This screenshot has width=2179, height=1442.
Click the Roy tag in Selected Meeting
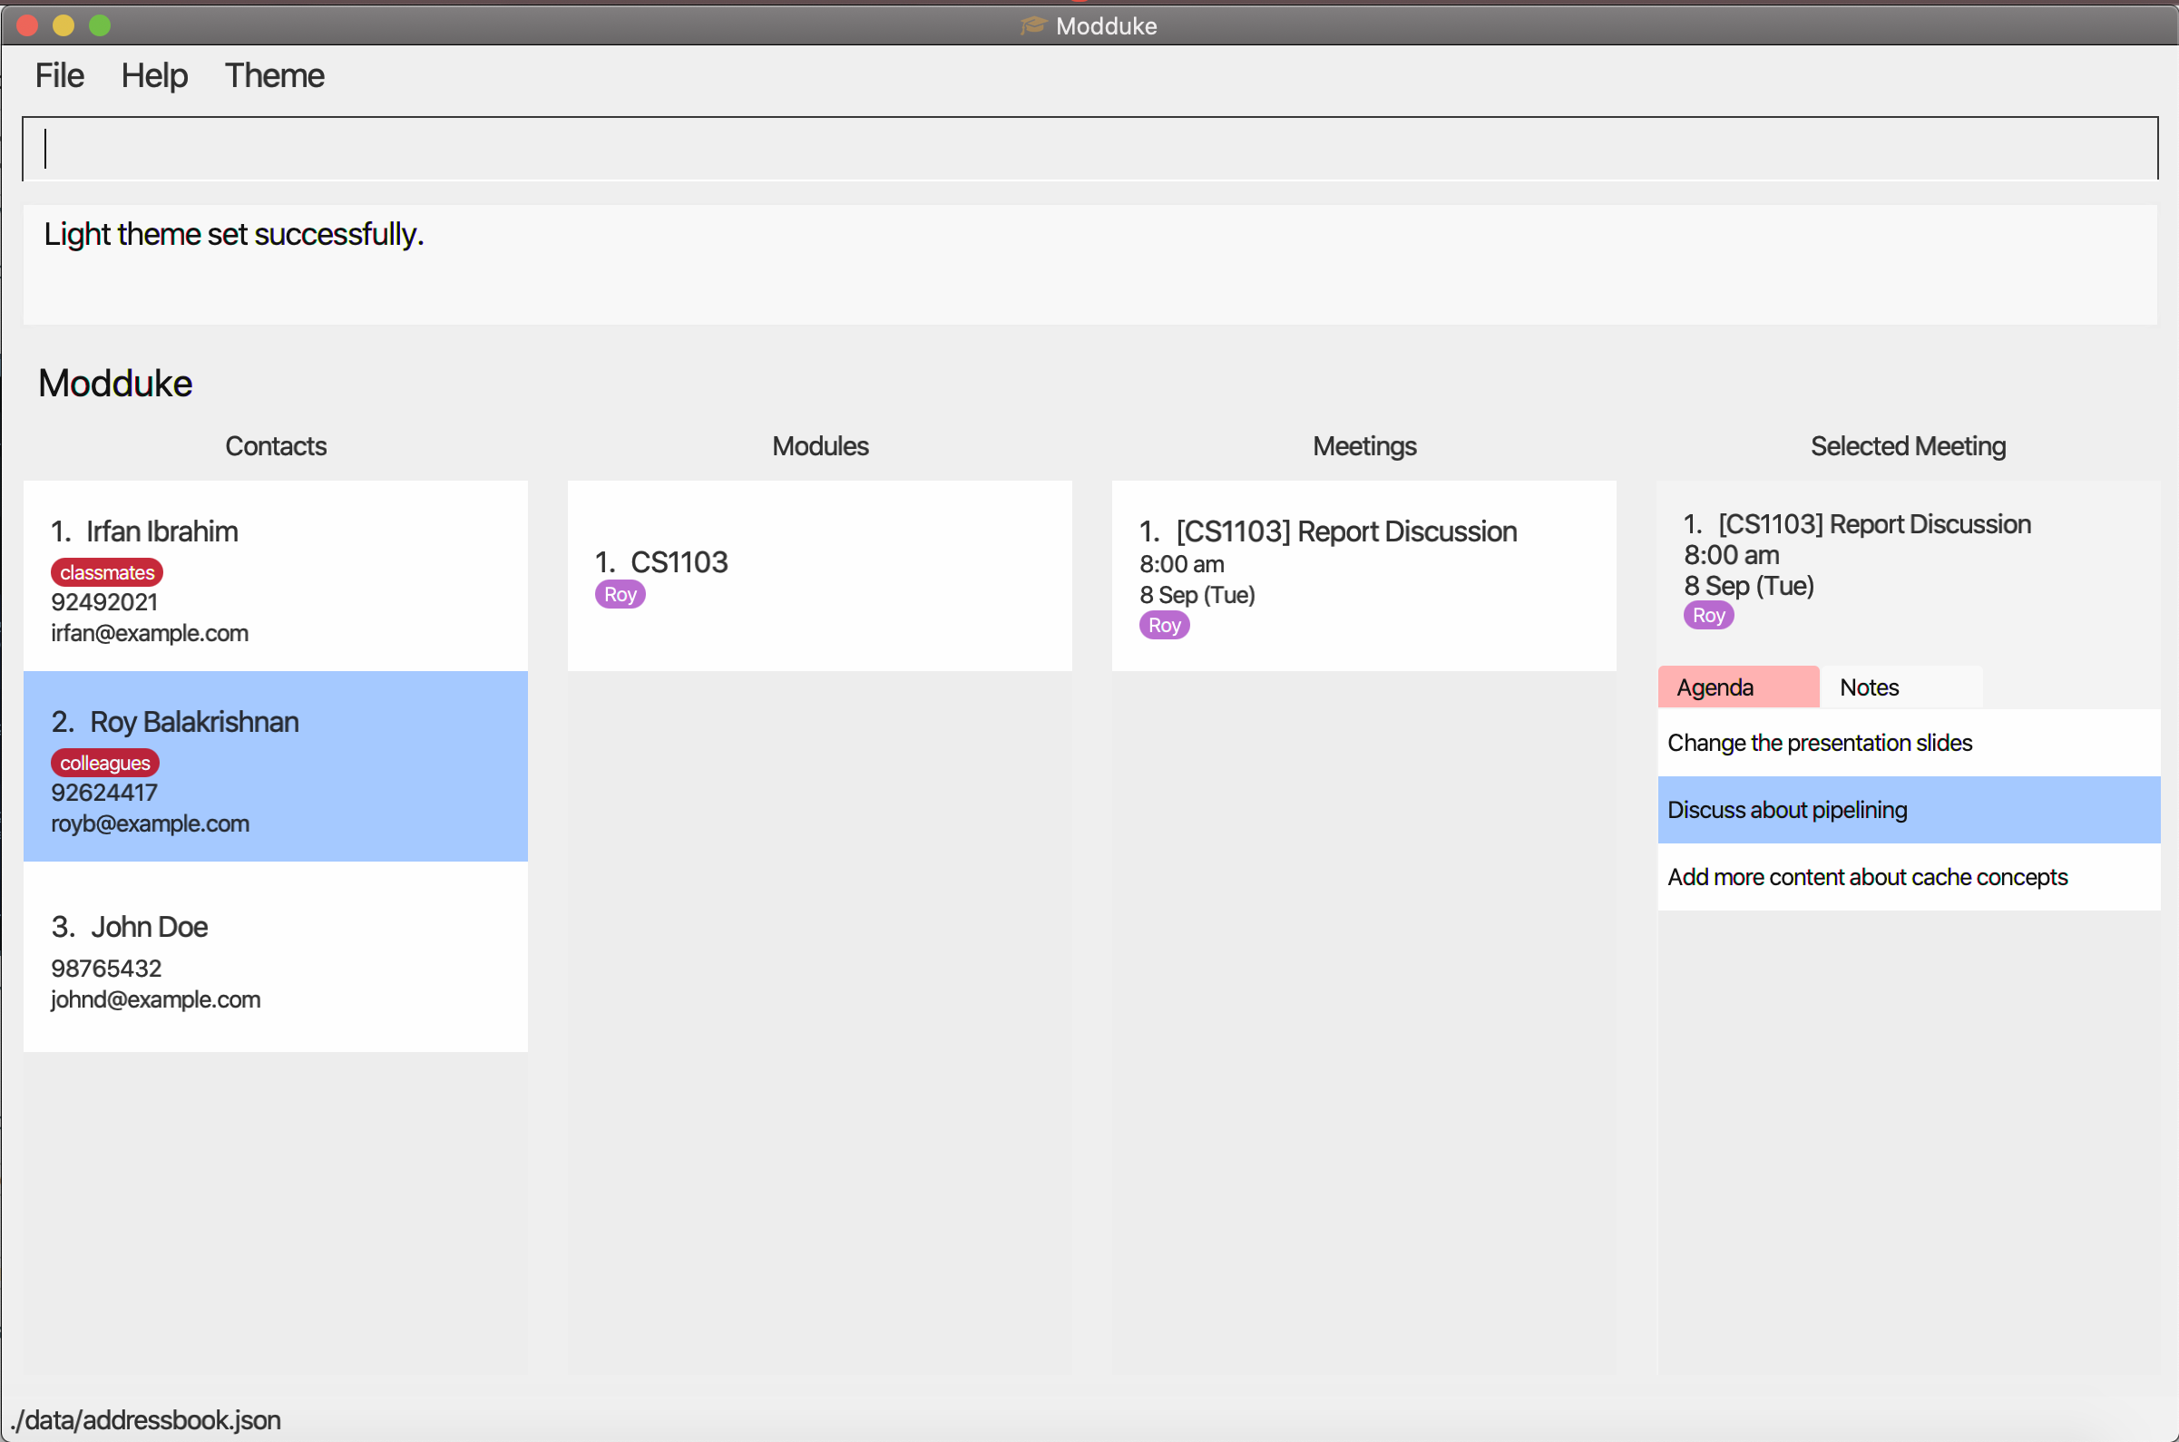[1708, 615]
